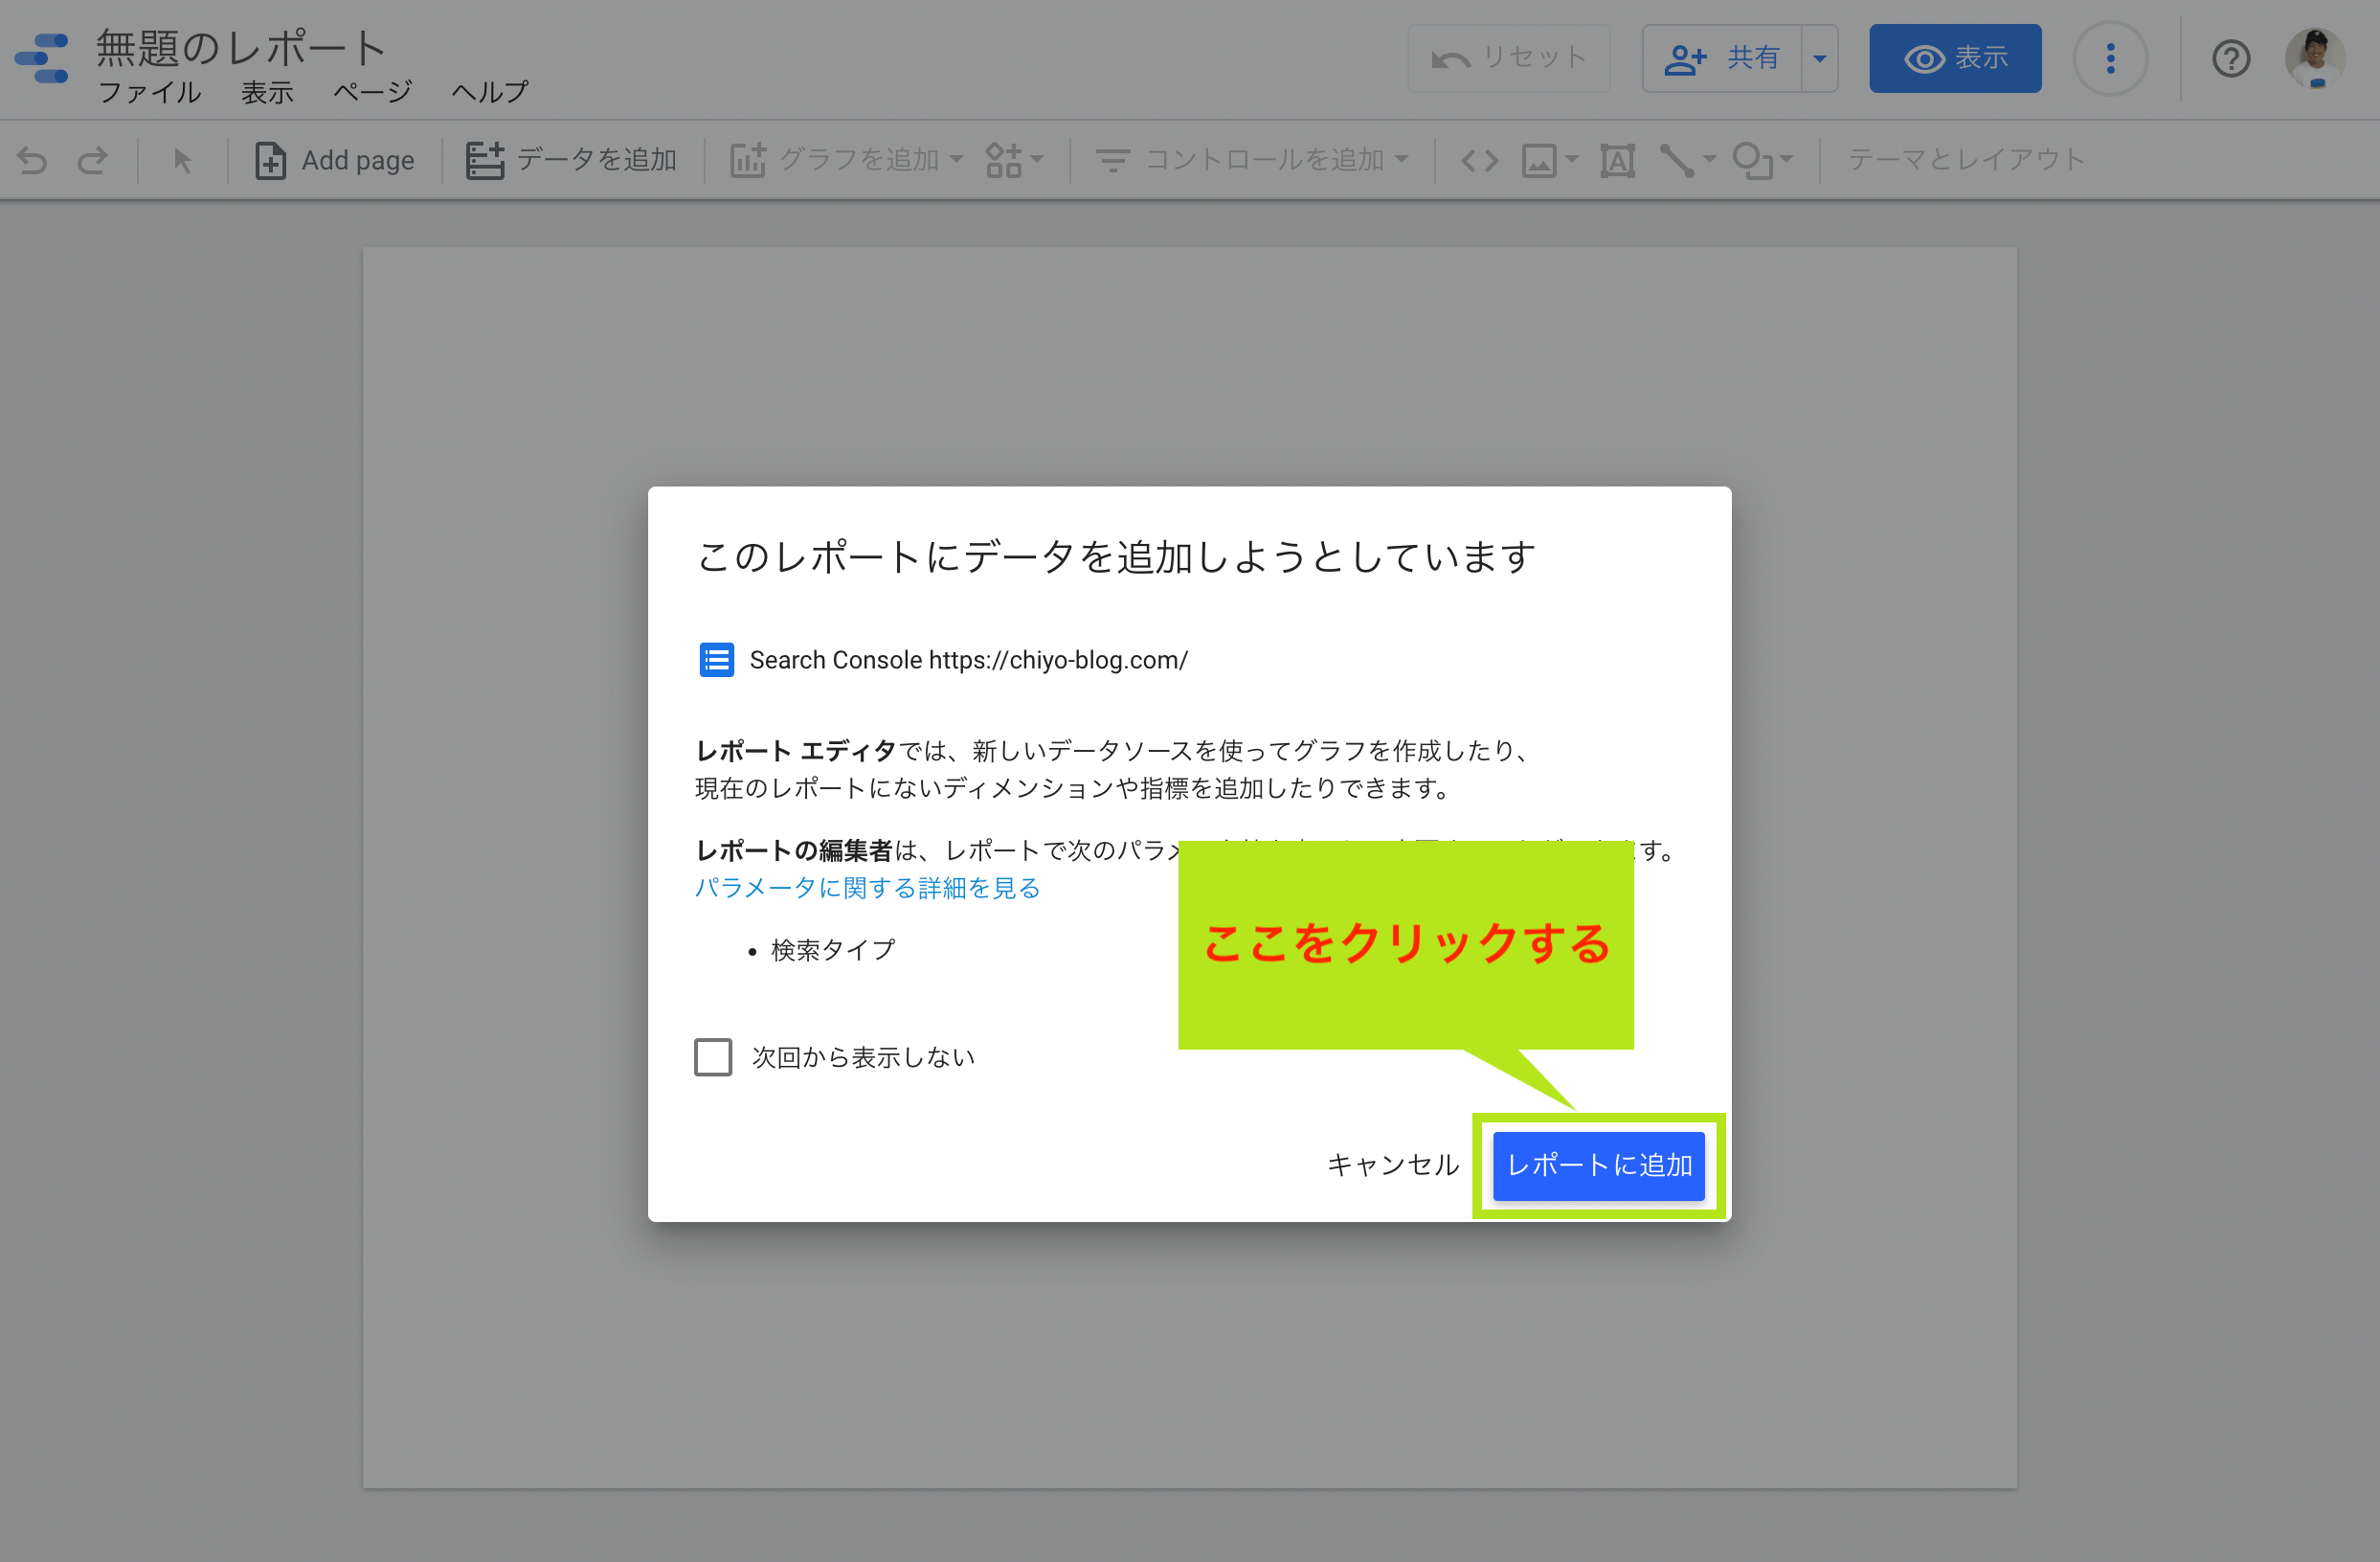Select the text box tool icon
This screenshot has width=2380, height=1562.
[x=1617, y=160]
